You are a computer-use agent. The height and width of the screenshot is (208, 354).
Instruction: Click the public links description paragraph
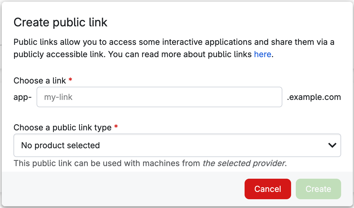(174, 48)
